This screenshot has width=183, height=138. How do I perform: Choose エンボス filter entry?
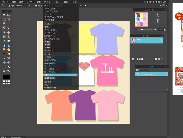[x=61, y=82]
